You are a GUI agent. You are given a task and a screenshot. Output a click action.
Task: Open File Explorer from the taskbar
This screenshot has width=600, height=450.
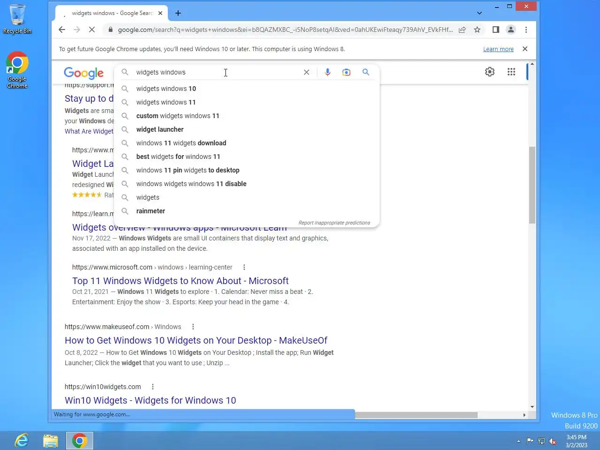tap(51, 441)
